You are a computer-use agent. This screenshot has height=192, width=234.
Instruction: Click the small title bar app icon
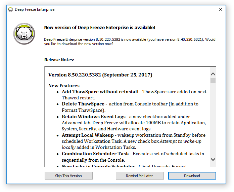coord(11,9)
